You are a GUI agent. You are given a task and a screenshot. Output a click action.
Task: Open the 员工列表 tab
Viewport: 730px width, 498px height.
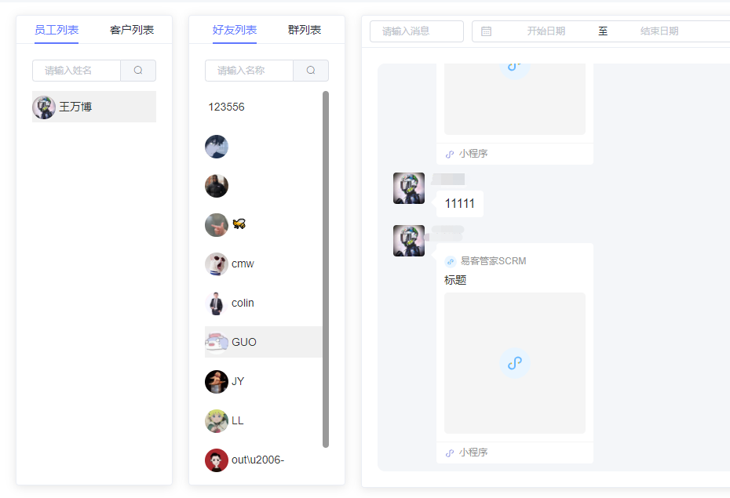[57, 29]
